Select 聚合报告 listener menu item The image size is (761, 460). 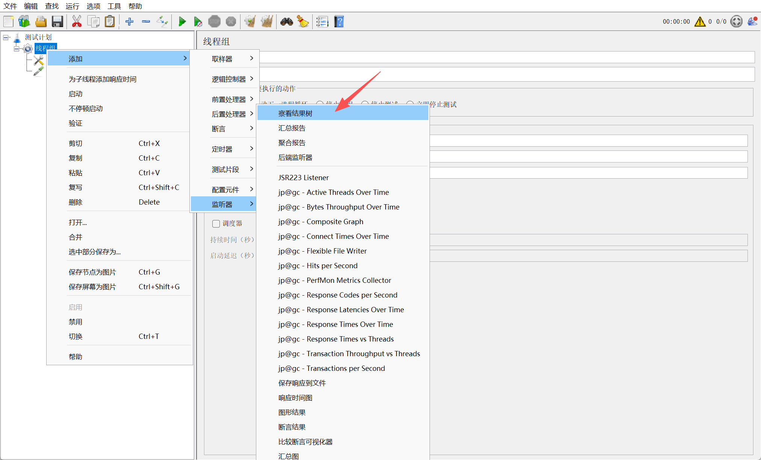click(x=292, y=143)
